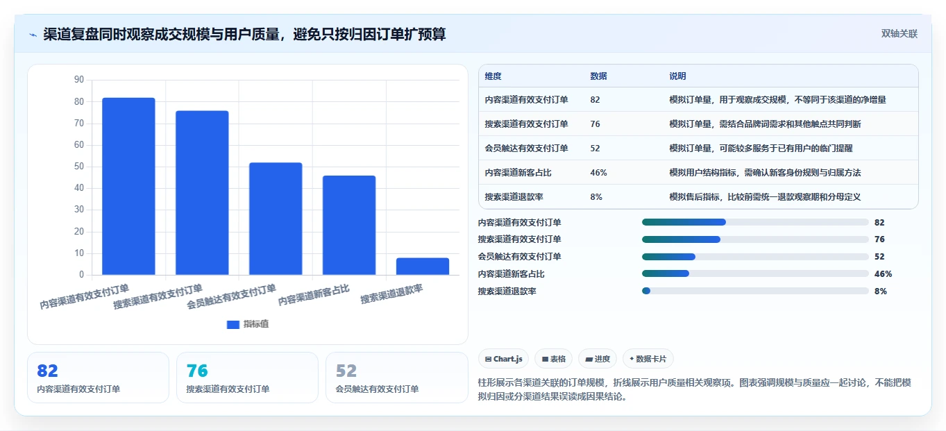
Task: Click the 82 value at the progress bar end
Action: pos(879,222)
